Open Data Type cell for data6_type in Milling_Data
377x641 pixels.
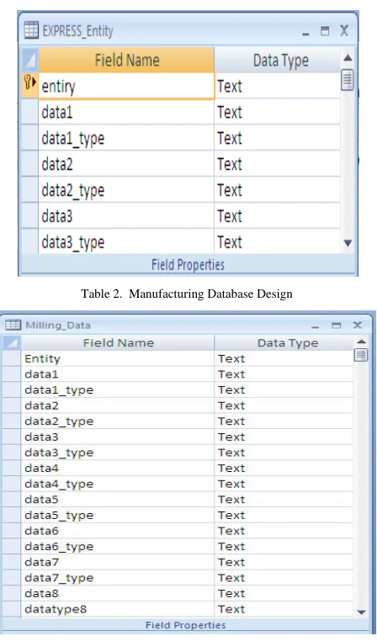[284, 546]
